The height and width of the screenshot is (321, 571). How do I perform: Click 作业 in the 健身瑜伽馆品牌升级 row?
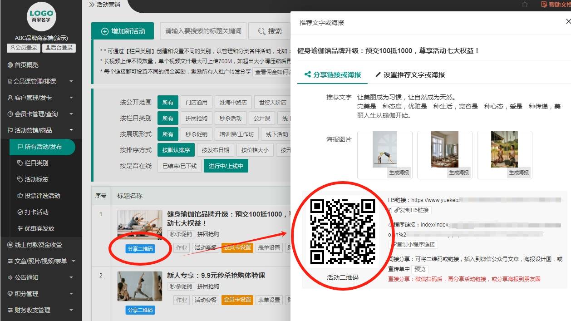point(182,247)
